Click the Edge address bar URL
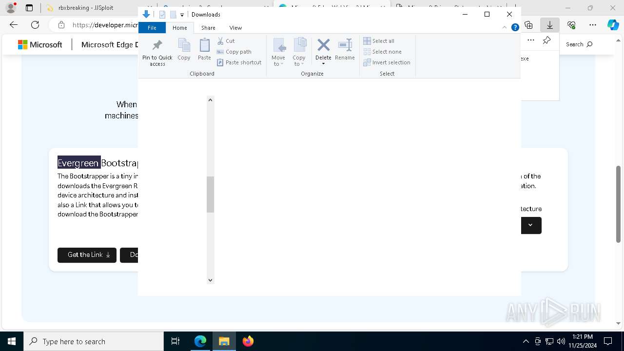The image size is (624, 351). [105, 25]
